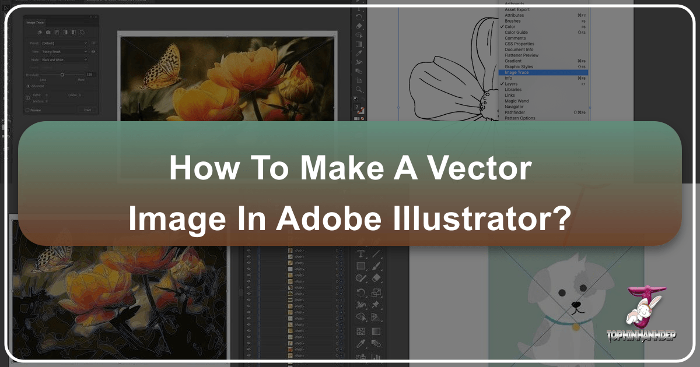Select the Mesh tool

pos(360,330)
